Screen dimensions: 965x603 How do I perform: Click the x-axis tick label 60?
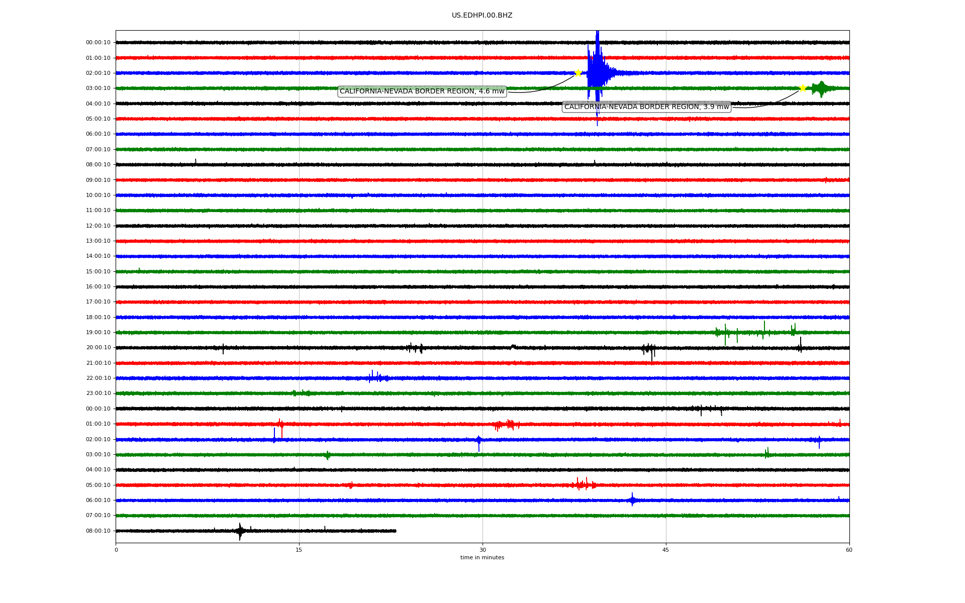point(849,550)
